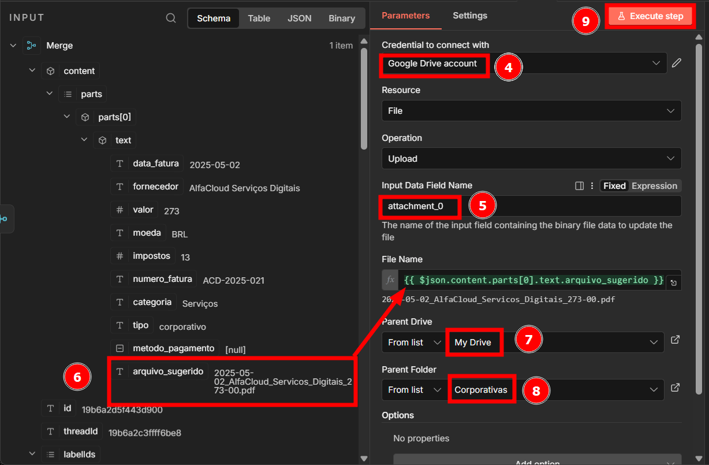Click the node connector icon on the left edge

point(5,219)
